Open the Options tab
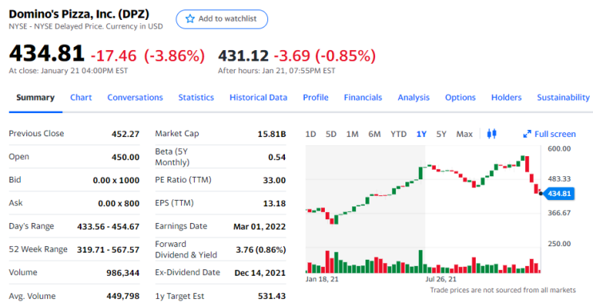This screenshot has height=306, width=593. [x=461, y=97]
